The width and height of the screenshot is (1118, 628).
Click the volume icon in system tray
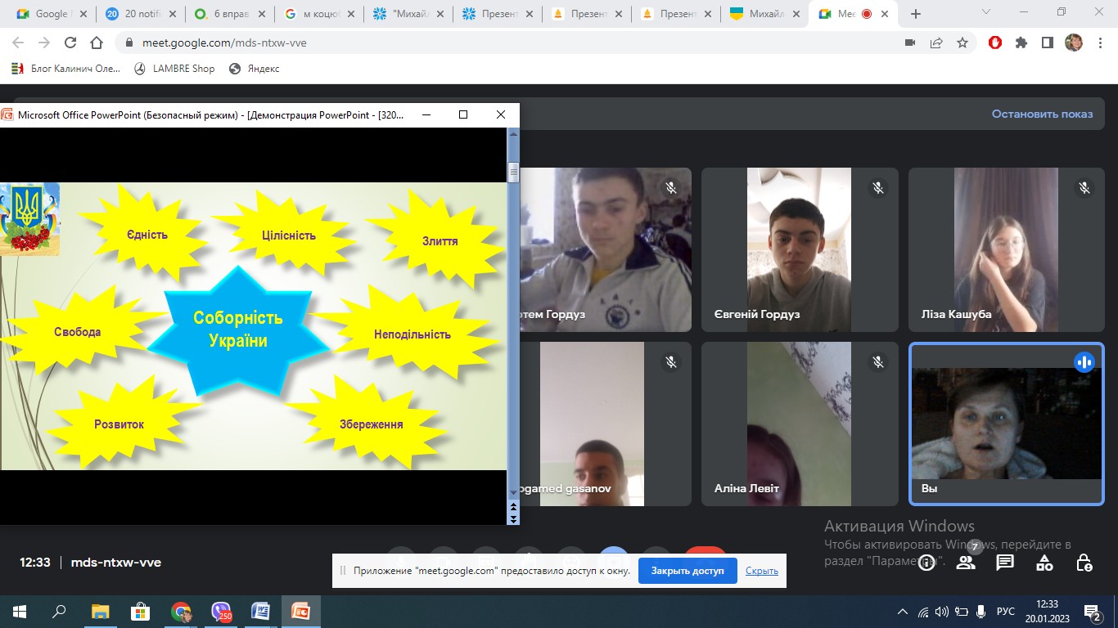click(x=942, y=612)
